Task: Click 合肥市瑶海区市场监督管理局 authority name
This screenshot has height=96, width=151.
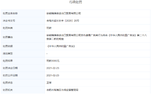Action: pyautogui.click(x=62, y=90)
